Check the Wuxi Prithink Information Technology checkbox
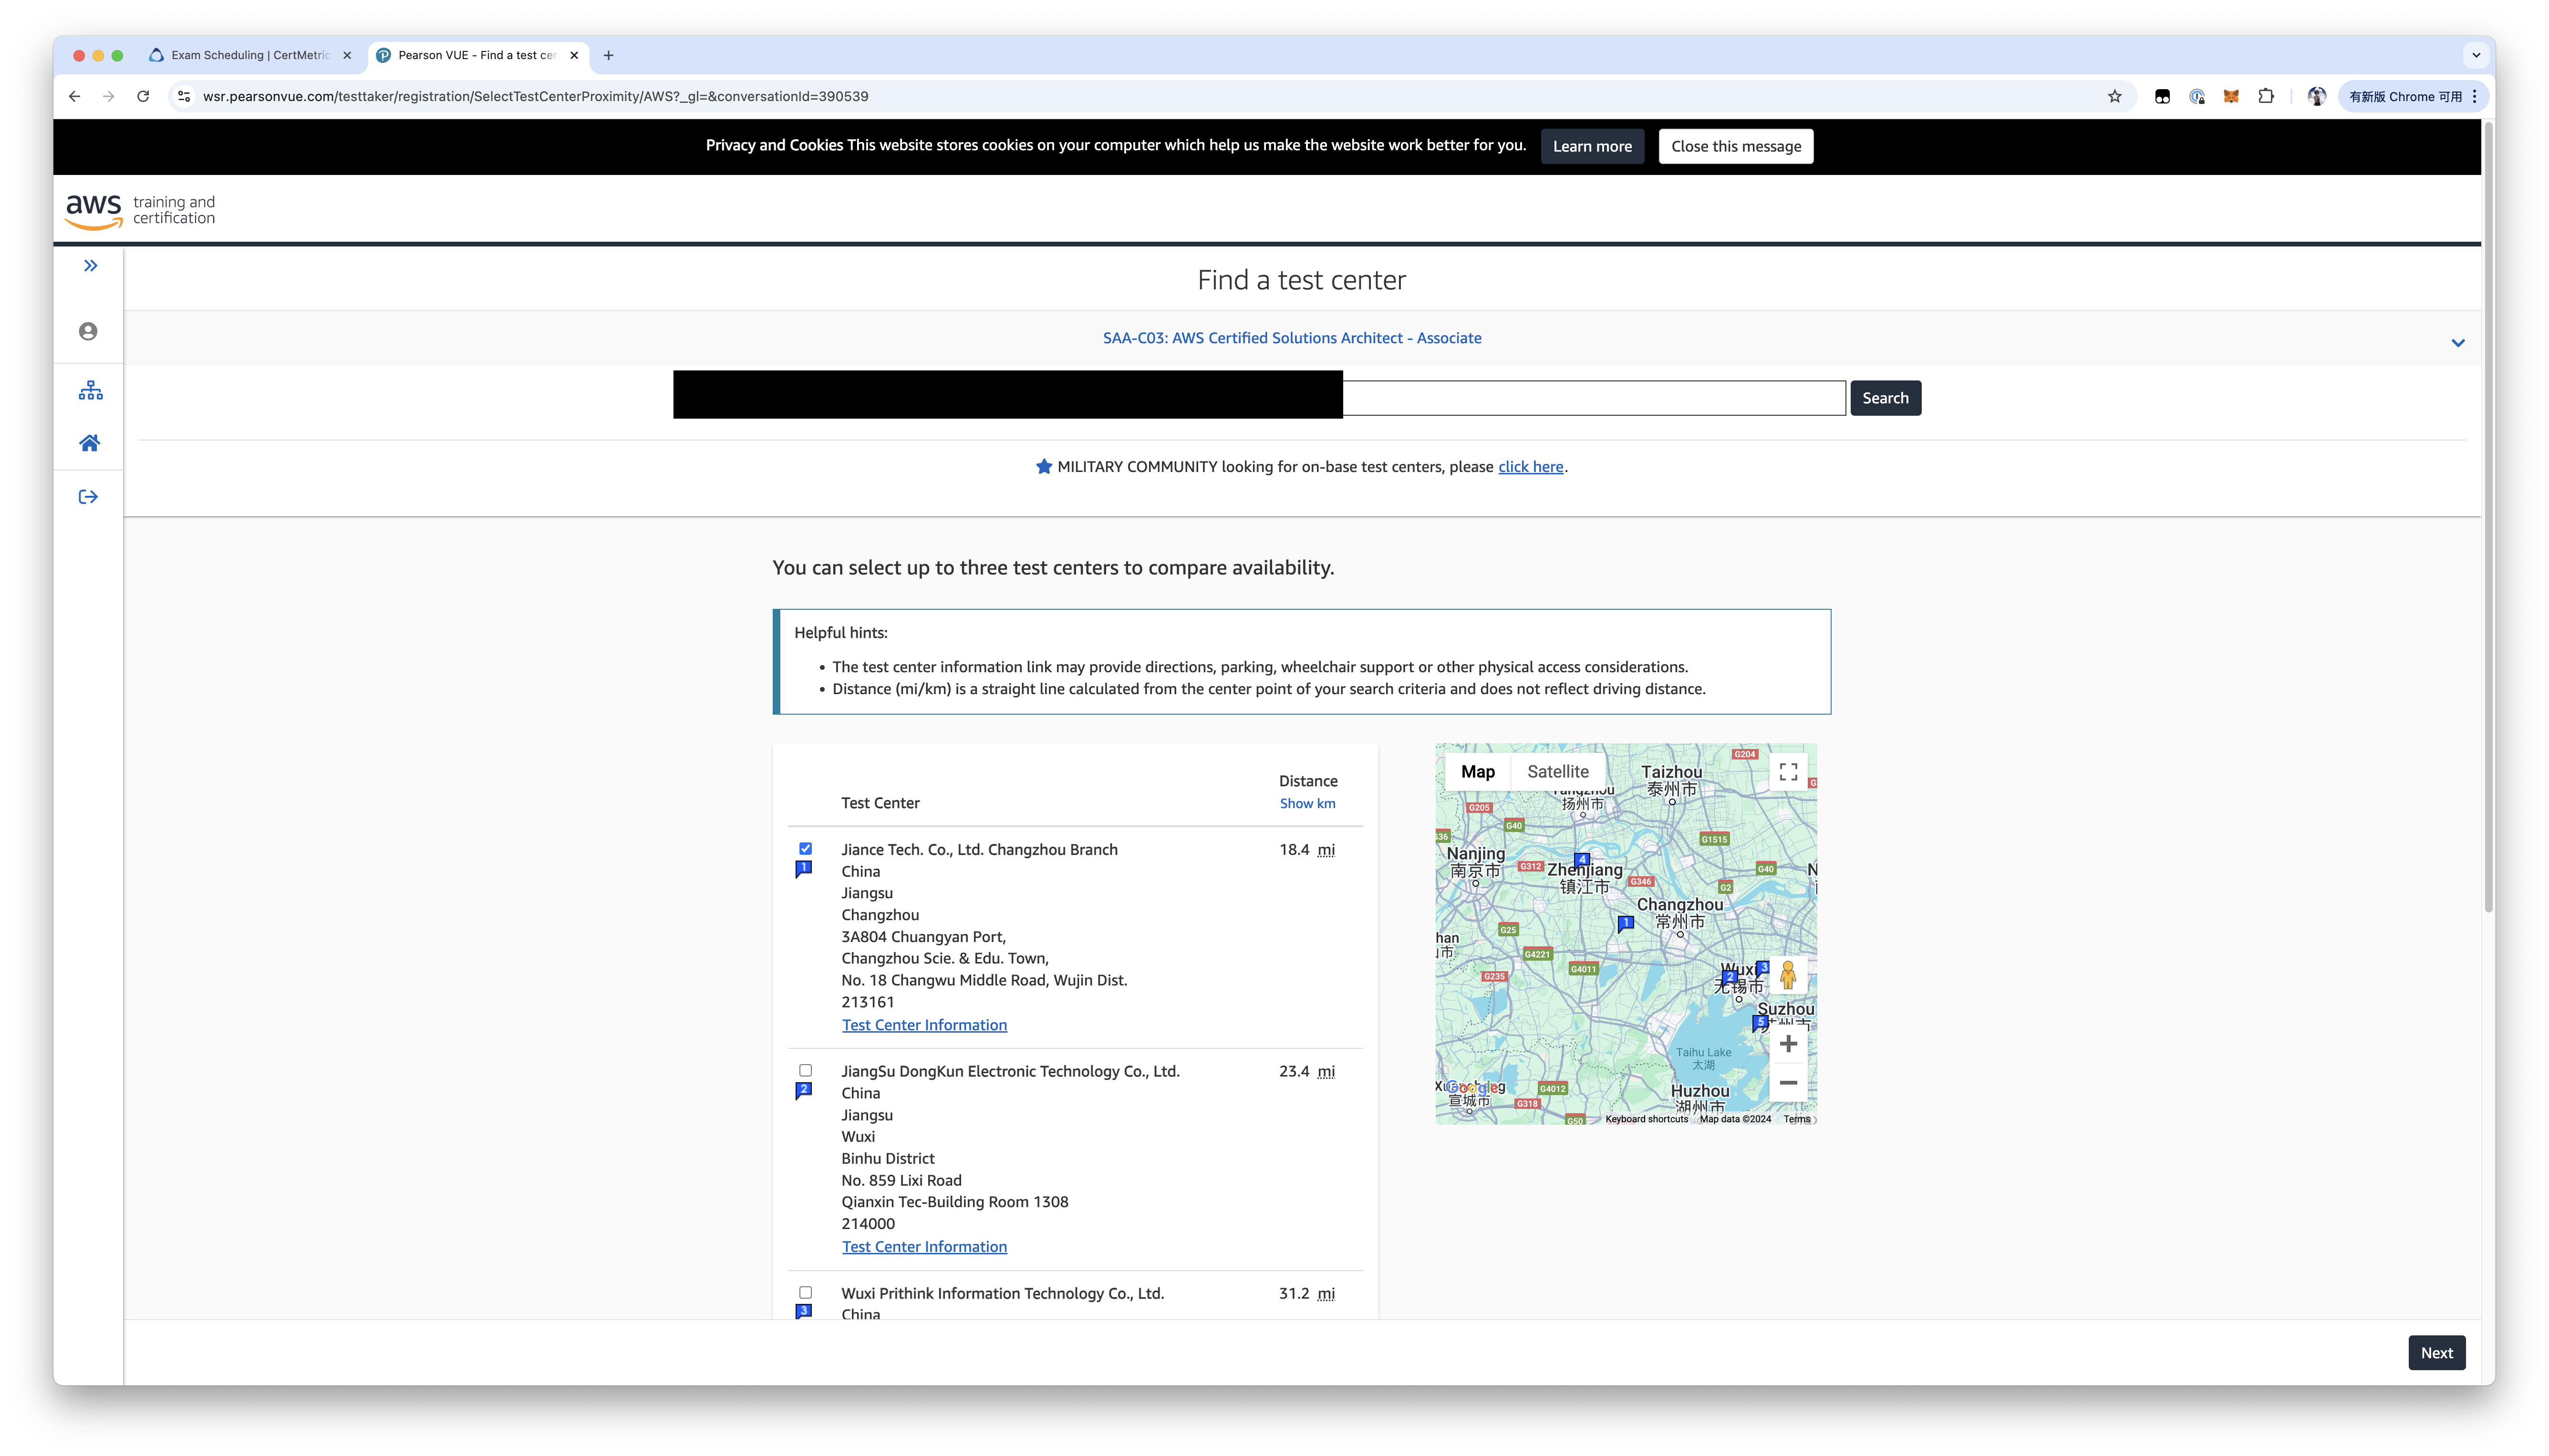Viewport: 2549px width, 1456px height. coord(805,1293)
